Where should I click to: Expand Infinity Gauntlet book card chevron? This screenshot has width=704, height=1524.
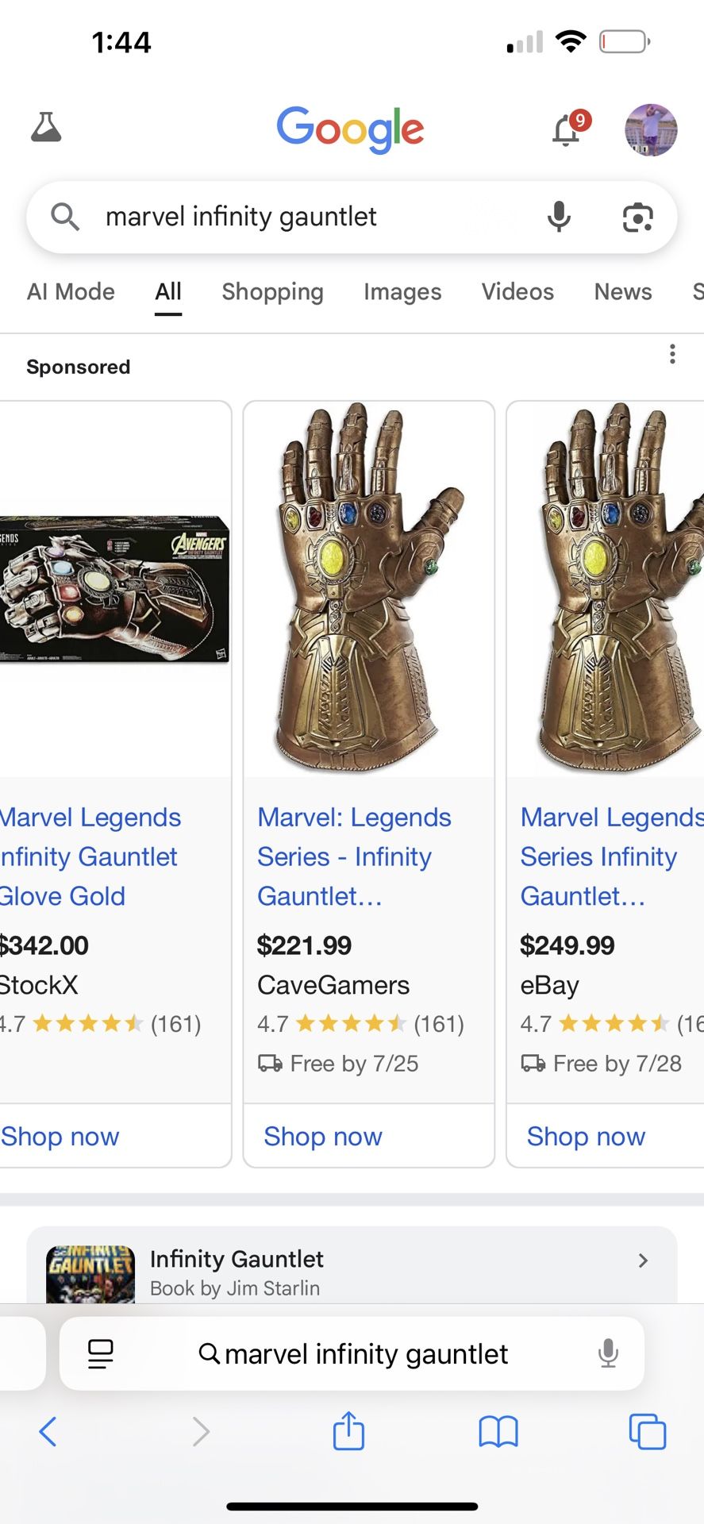click(x=643, y=1260)
